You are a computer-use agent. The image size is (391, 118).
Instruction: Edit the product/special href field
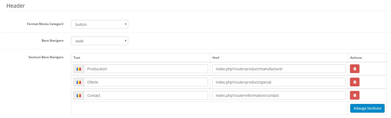click(x=279, y=82)
